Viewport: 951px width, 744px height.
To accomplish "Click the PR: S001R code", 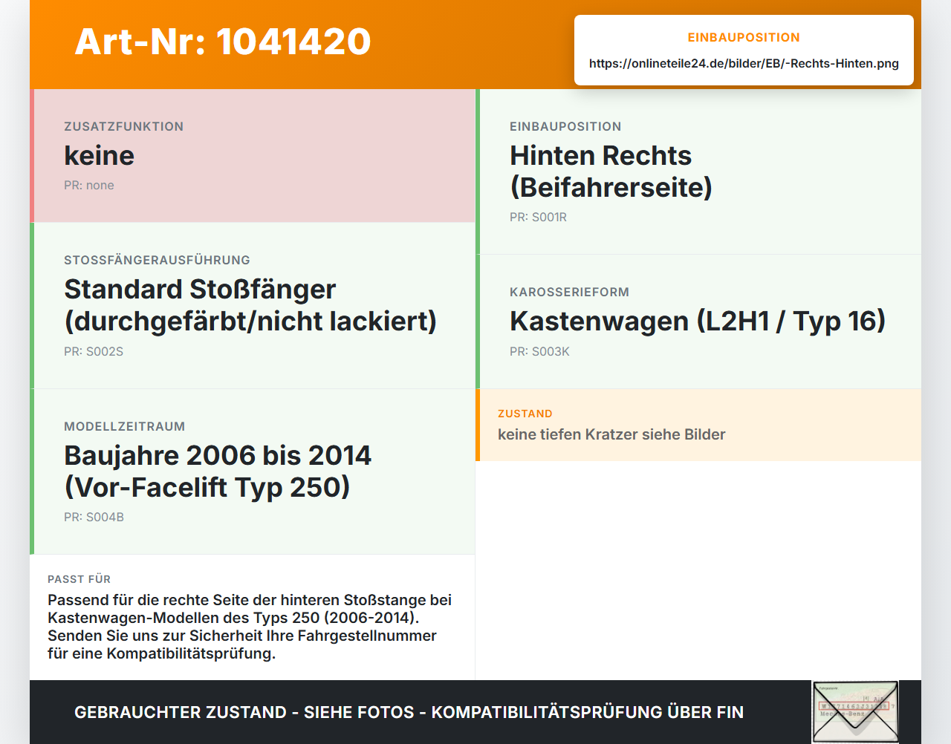I will (x=538, y=218).
